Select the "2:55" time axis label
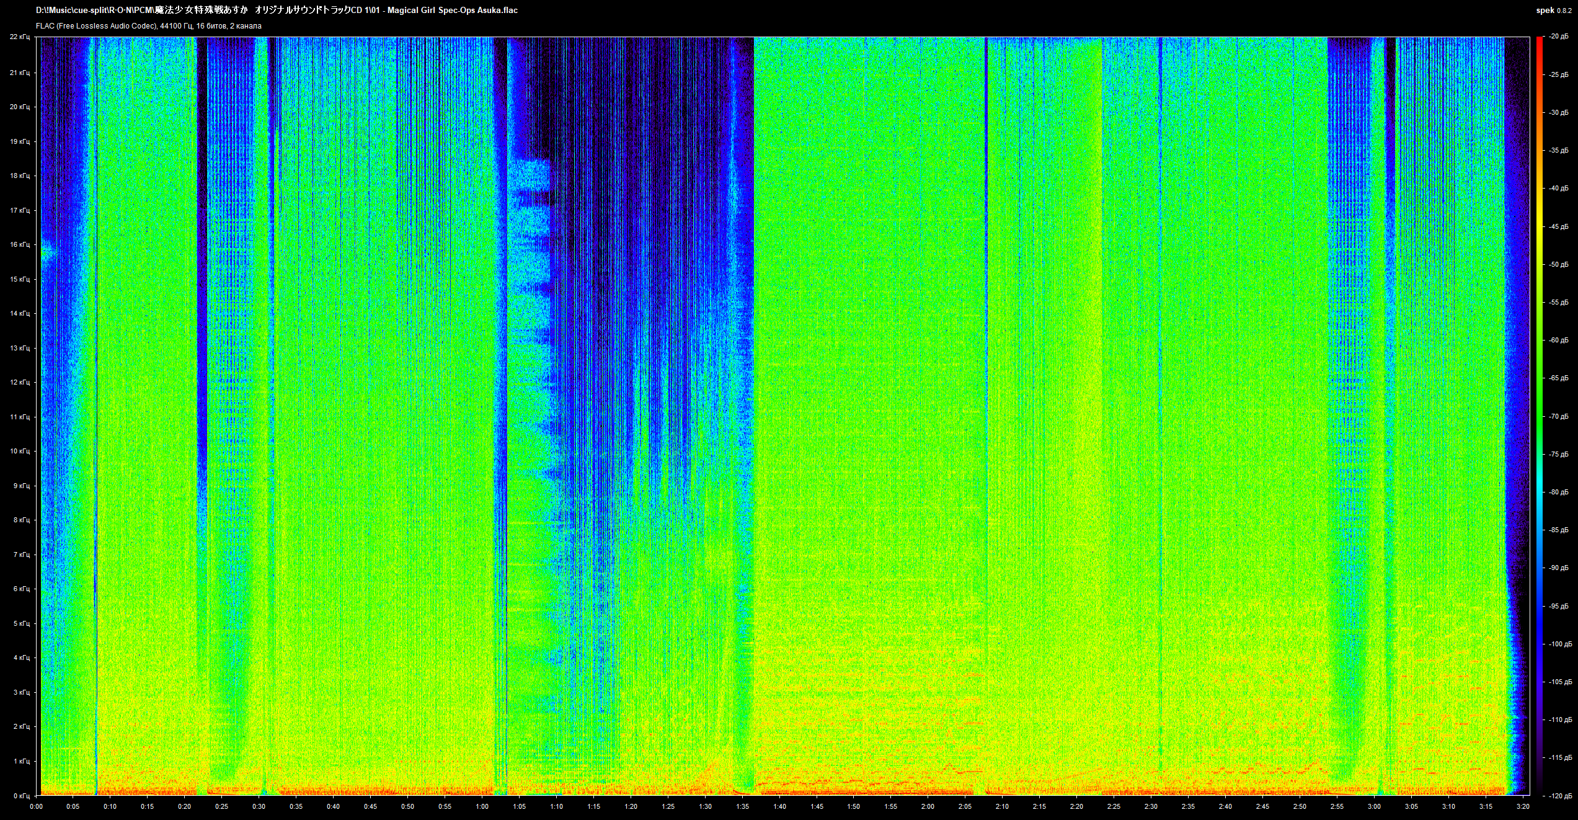Screen dimensions: 1578x820 [x=1337, y=806]
